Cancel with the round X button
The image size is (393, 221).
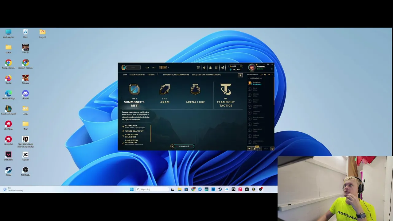click(x=172, y=146)
